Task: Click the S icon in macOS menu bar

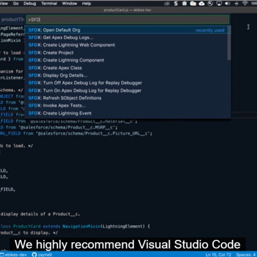Action: [x=176, y=4]
